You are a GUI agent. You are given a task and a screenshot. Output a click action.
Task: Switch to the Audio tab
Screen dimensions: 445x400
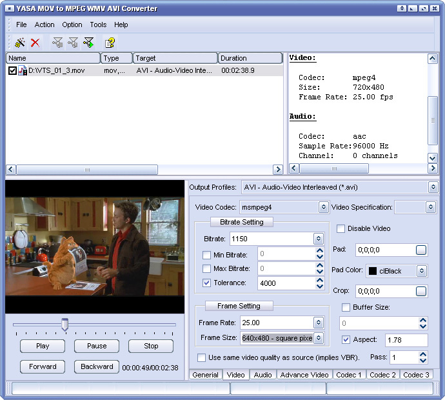262,375
